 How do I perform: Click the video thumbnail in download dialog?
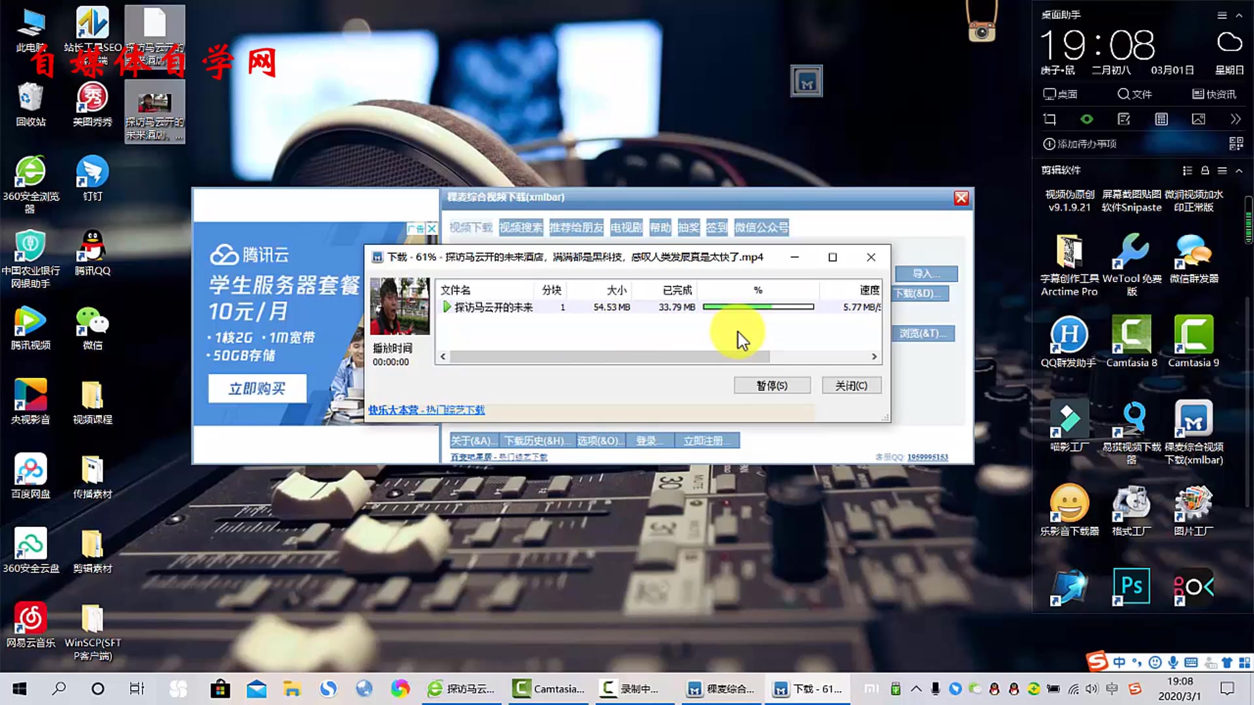click(400, 306)
